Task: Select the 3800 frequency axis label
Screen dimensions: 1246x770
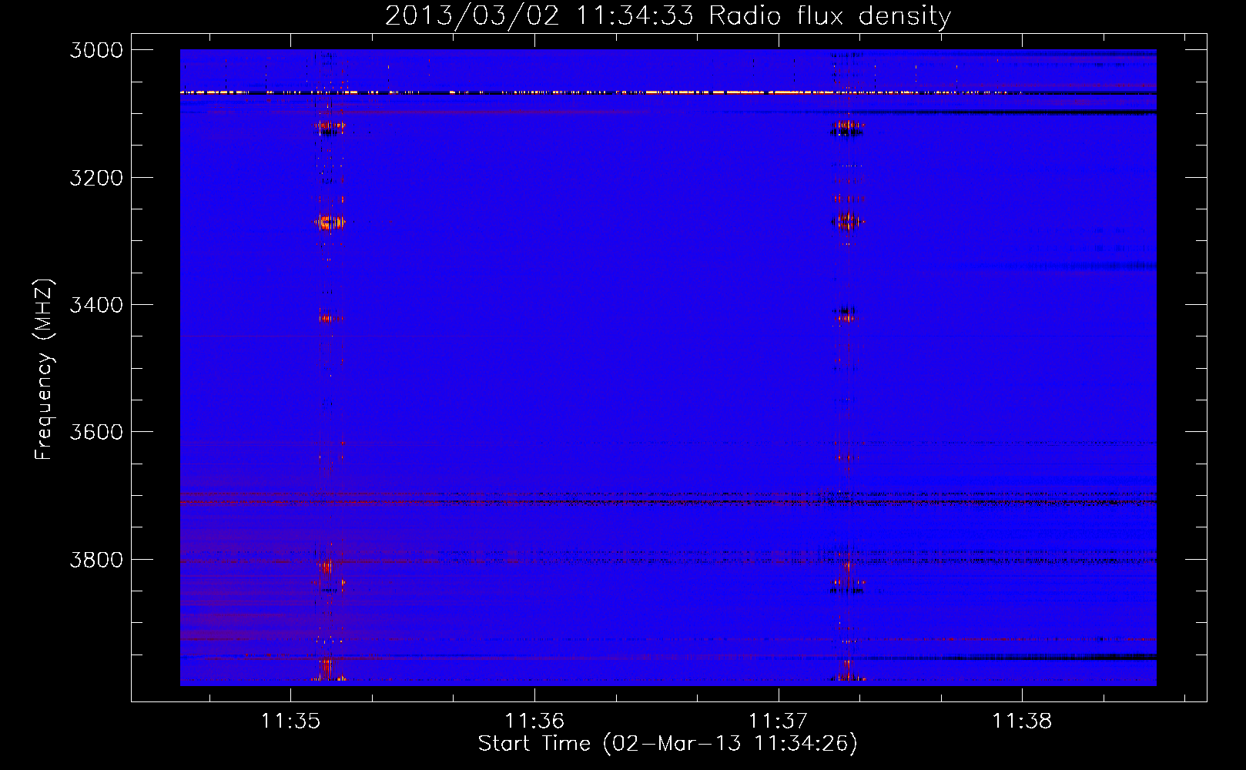Action: tap(96, 559)
